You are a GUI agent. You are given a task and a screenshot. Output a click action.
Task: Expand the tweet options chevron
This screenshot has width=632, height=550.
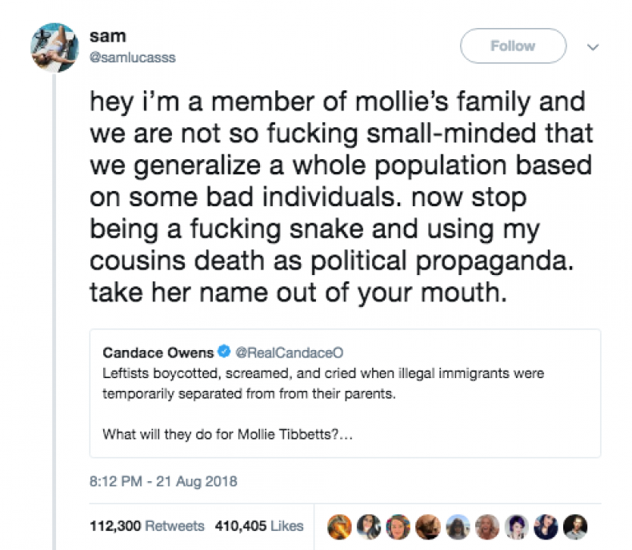593,47
